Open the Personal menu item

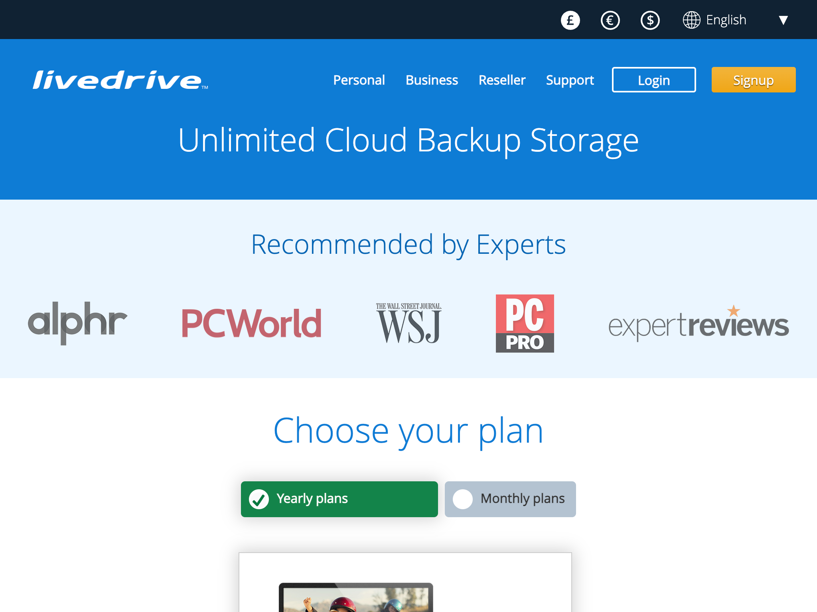[x=359, y=80]
